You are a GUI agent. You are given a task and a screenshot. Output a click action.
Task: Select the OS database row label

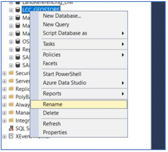click(26, 42)
